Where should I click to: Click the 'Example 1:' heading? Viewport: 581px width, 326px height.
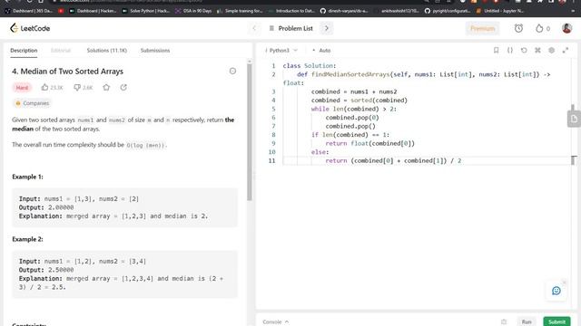tap(27, 177)
